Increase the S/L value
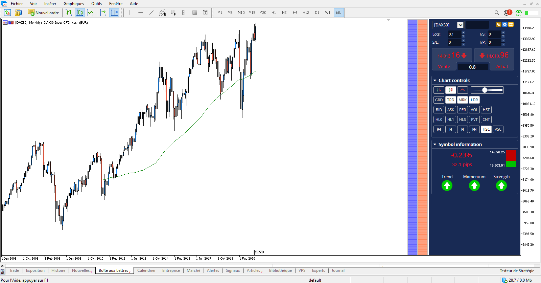Screen dimensions: 541x283 coord(463,41)
